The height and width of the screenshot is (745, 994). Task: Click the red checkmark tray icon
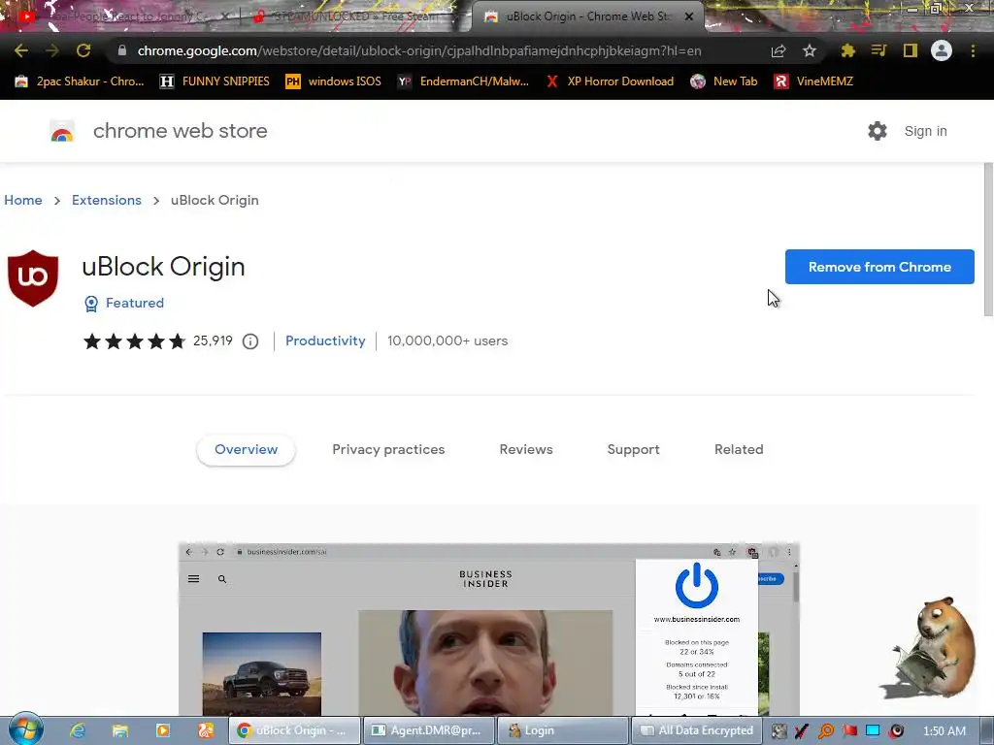[802, 731]
